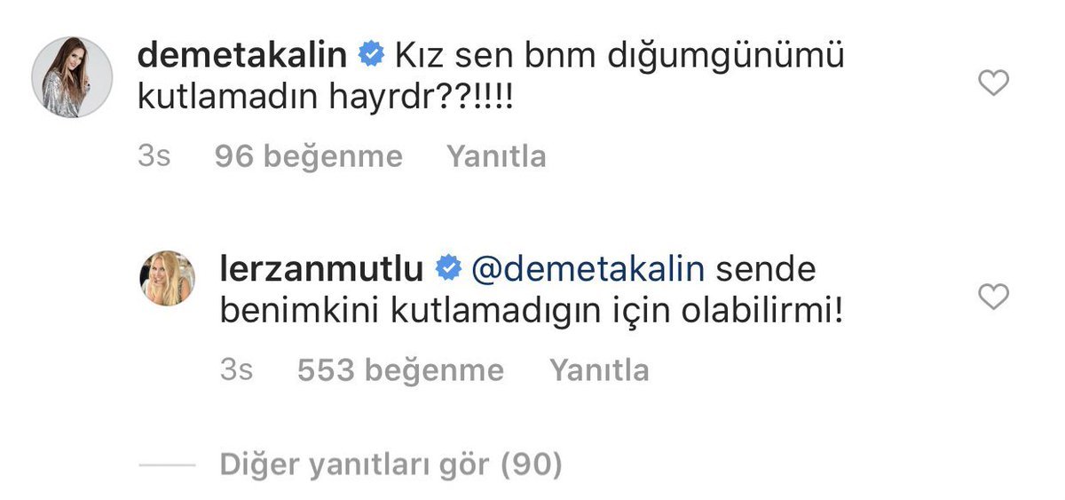This screenshot has width=1065, height=500.
Task: Open demetakalin's profile picture
Action: point(71,77)
